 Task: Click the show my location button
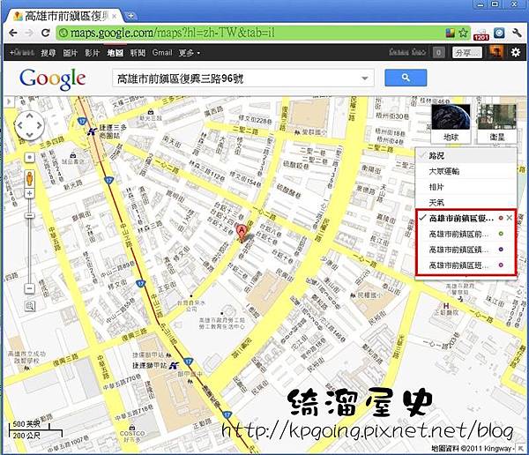coord(30,157)
